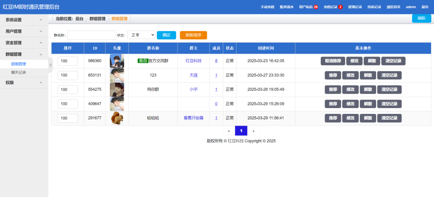
Task: Open 提现记录 in the top navigation
Action: point(355,7)
